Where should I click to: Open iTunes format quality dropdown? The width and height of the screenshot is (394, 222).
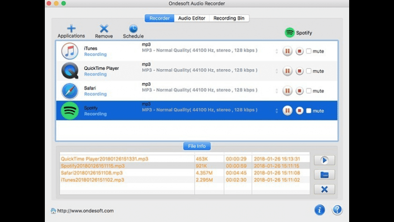pos(277,51)
